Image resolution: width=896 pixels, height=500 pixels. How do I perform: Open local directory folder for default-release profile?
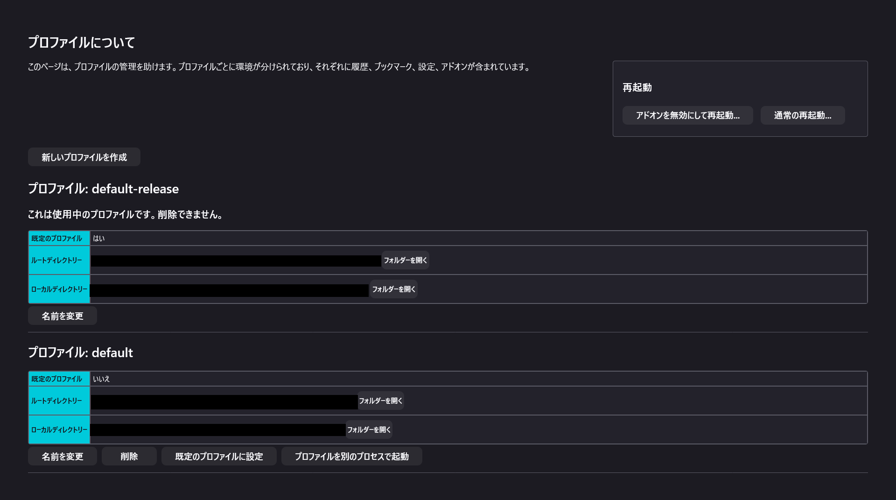click(x=393, y=289)
